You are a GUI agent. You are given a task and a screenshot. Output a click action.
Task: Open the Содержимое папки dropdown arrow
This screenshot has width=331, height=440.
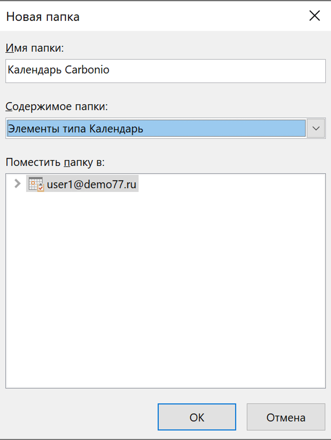pyautogui.click(x=316, y=129)
